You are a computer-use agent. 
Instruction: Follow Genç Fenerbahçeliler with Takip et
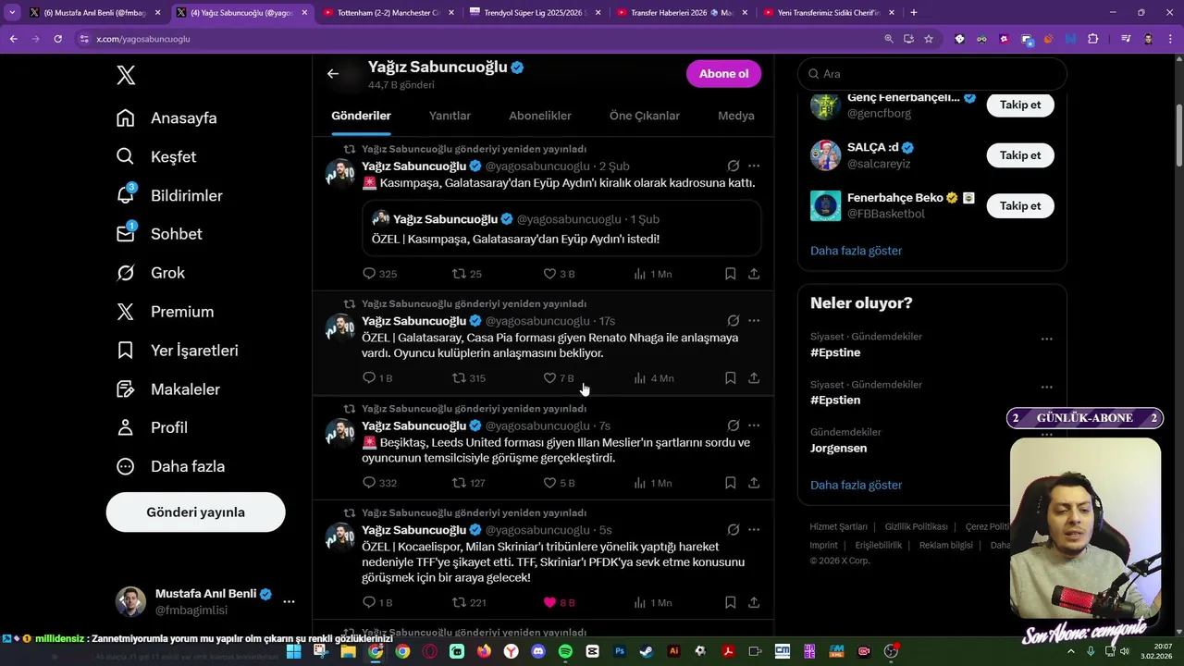click(1020, 105)
